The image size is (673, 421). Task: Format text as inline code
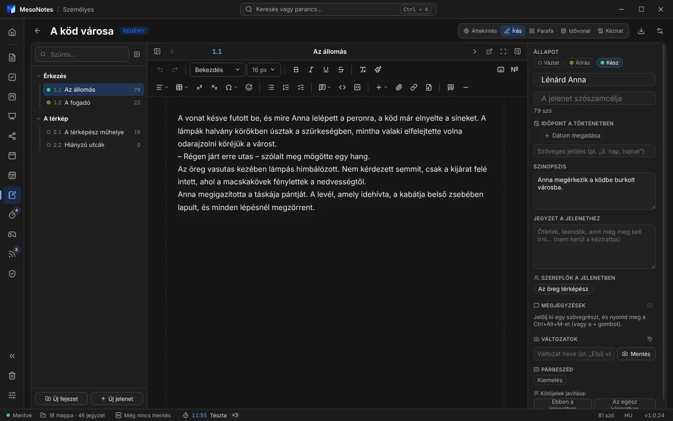(343, 87)
